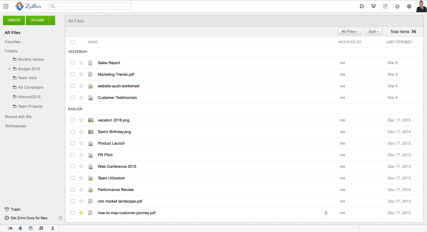Click the help icon beside Get Zoho Docs for Mac
This screenshot has width=427, height=232.
(60, 218)
